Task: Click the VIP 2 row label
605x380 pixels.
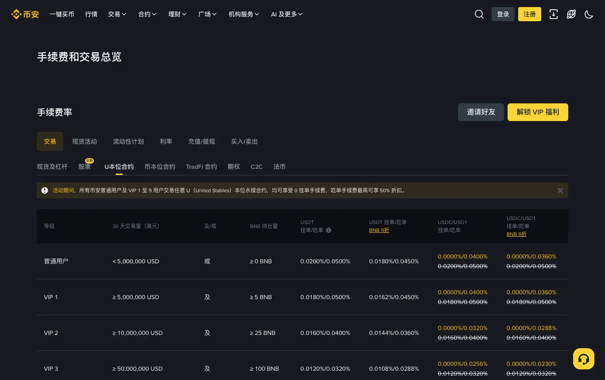Action: (51, 333)
